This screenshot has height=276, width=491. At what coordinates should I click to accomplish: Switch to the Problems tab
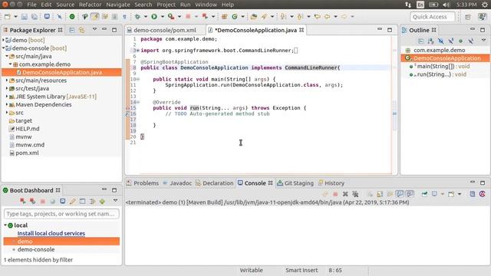coord(143,183)
